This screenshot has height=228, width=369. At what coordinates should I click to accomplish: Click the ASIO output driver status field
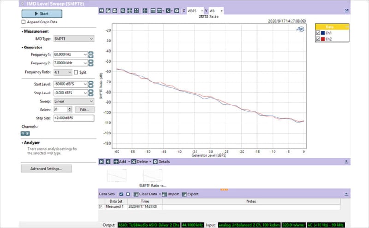pos(149,225)
